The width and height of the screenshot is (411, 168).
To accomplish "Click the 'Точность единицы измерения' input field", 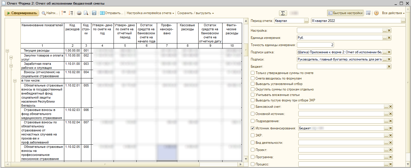I will pyautogui.click(x=315, y=45).
